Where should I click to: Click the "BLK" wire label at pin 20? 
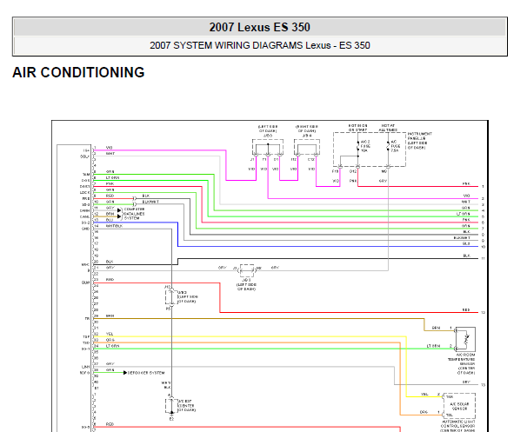[x=110, y=262]
